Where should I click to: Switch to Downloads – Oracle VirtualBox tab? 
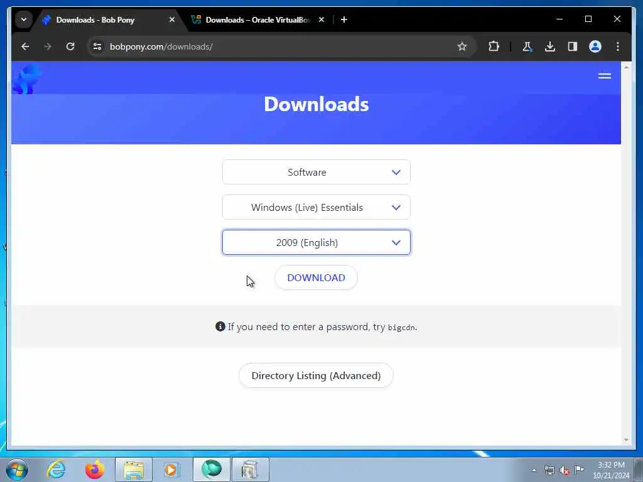point(257,19)
